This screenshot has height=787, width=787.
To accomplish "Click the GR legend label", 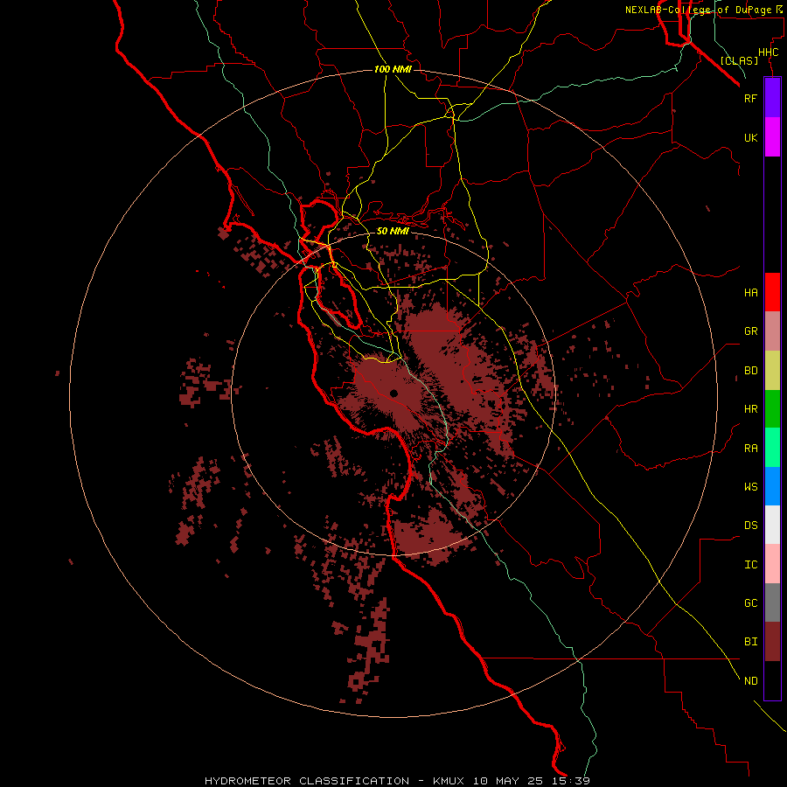I will coord(750,331).
